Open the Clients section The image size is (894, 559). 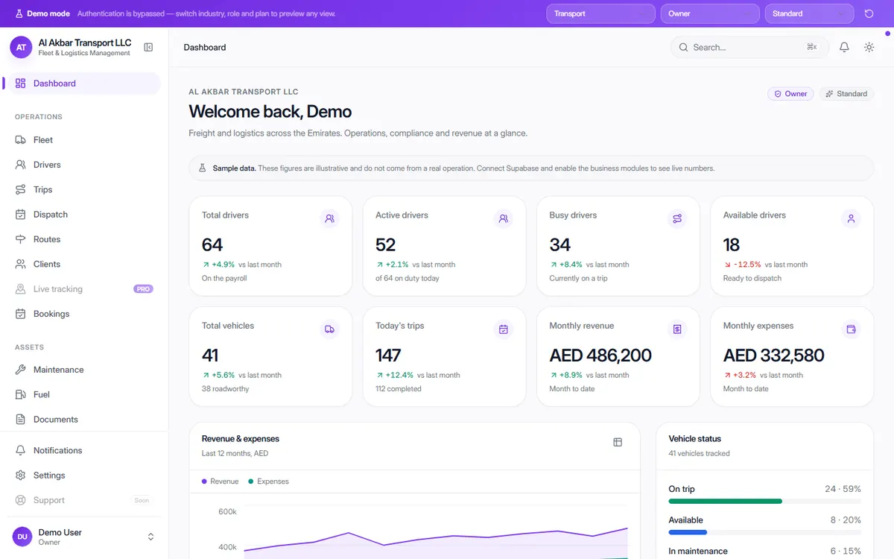pyautogui.click(x=83, y=265)
